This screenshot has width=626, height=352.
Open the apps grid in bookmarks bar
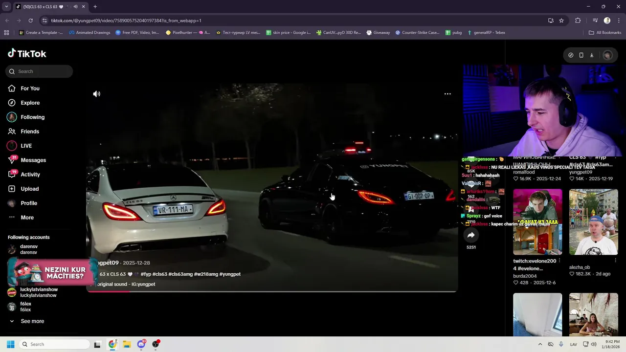pos(6,33)
